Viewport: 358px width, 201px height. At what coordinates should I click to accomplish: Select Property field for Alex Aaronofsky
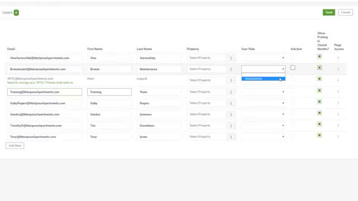tap(206, 58)
